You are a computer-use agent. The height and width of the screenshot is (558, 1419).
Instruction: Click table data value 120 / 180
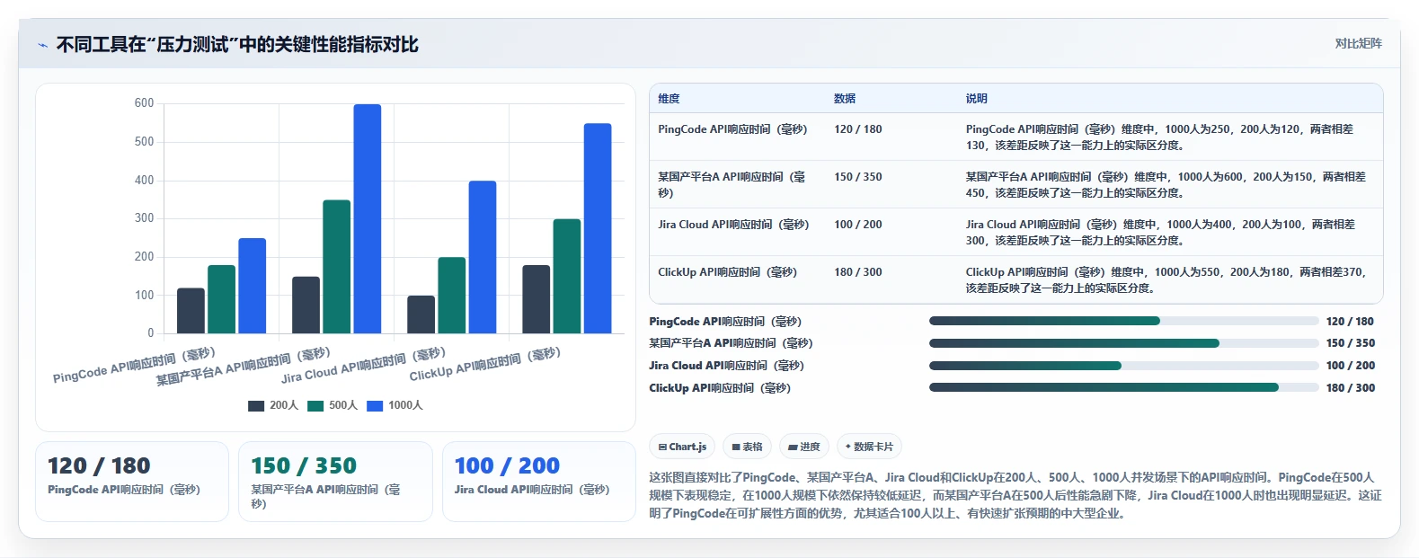pos(858,129)
